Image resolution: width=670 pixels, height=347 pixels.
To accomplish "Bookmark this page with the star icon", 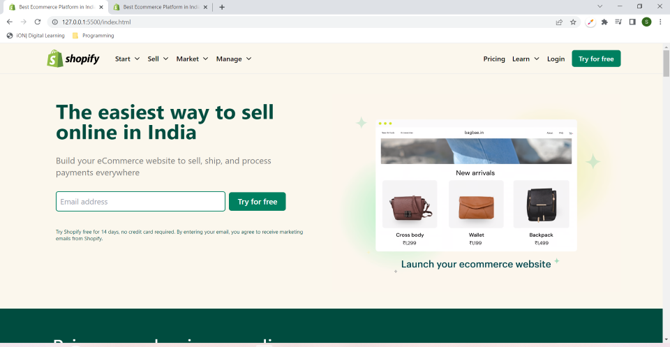I will pos(573,22).
